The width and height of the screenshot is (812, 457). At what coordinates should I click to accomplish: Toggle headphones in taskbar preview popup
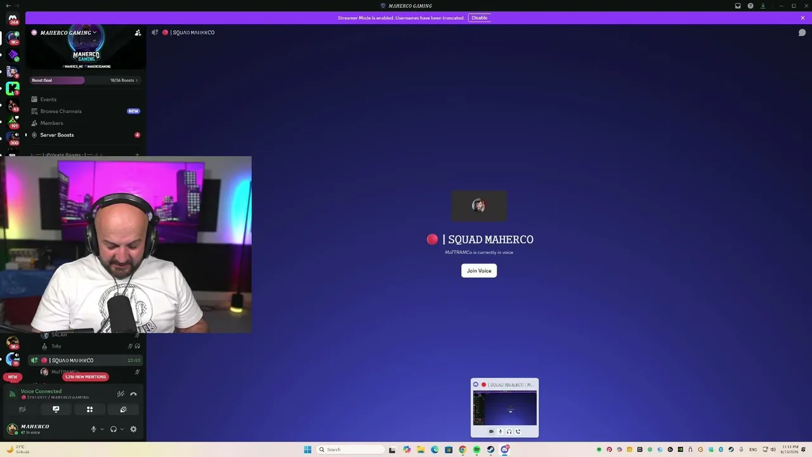coord(509,432)
